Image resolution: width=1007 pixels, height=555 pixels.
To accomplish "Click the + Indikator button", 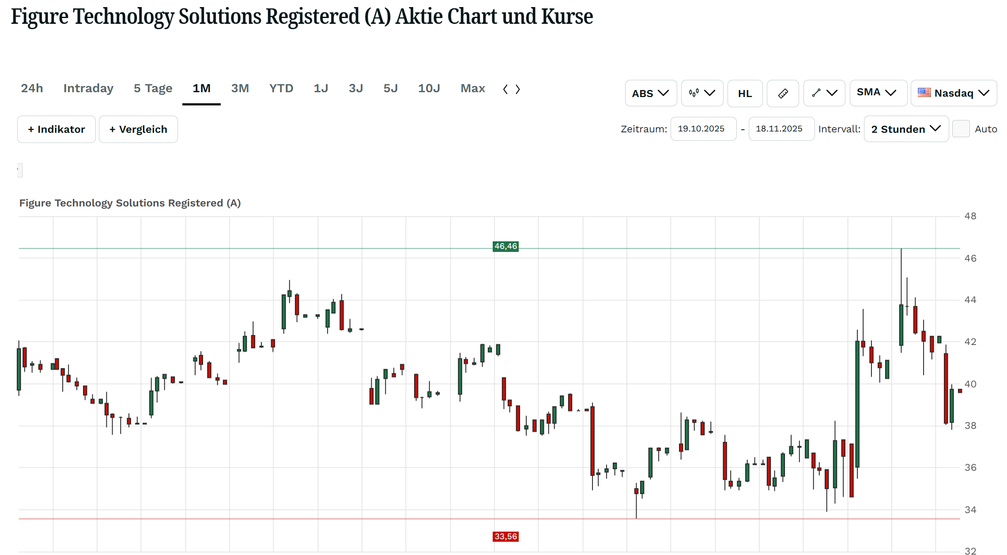I will [x=56, y=129].
